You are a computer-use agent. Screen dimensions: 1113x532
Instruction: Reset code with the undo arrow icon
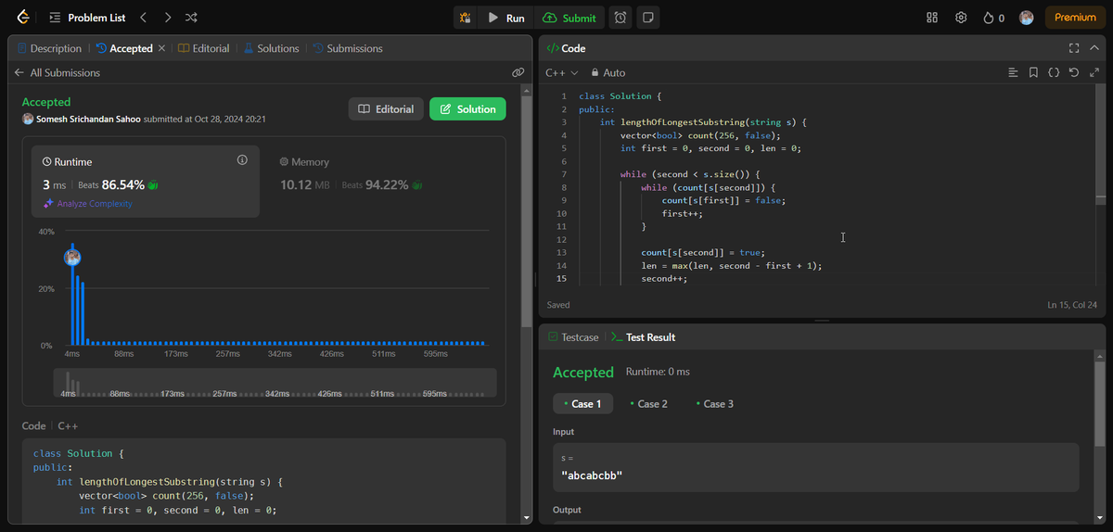(1074, 72)
